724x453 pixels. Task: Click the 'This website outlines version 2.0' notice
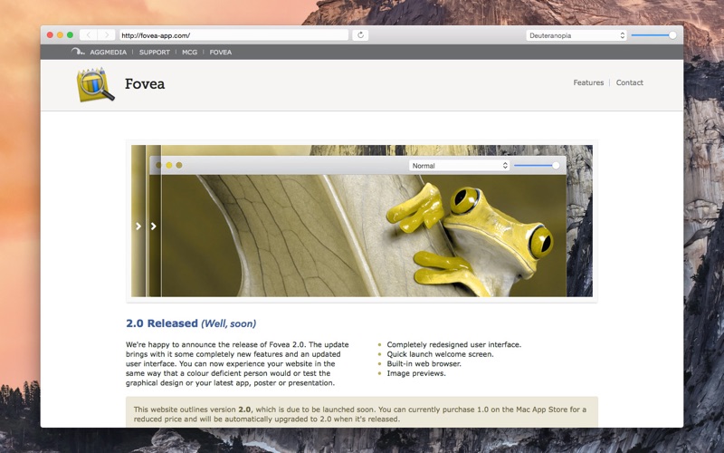coord(361,412)
